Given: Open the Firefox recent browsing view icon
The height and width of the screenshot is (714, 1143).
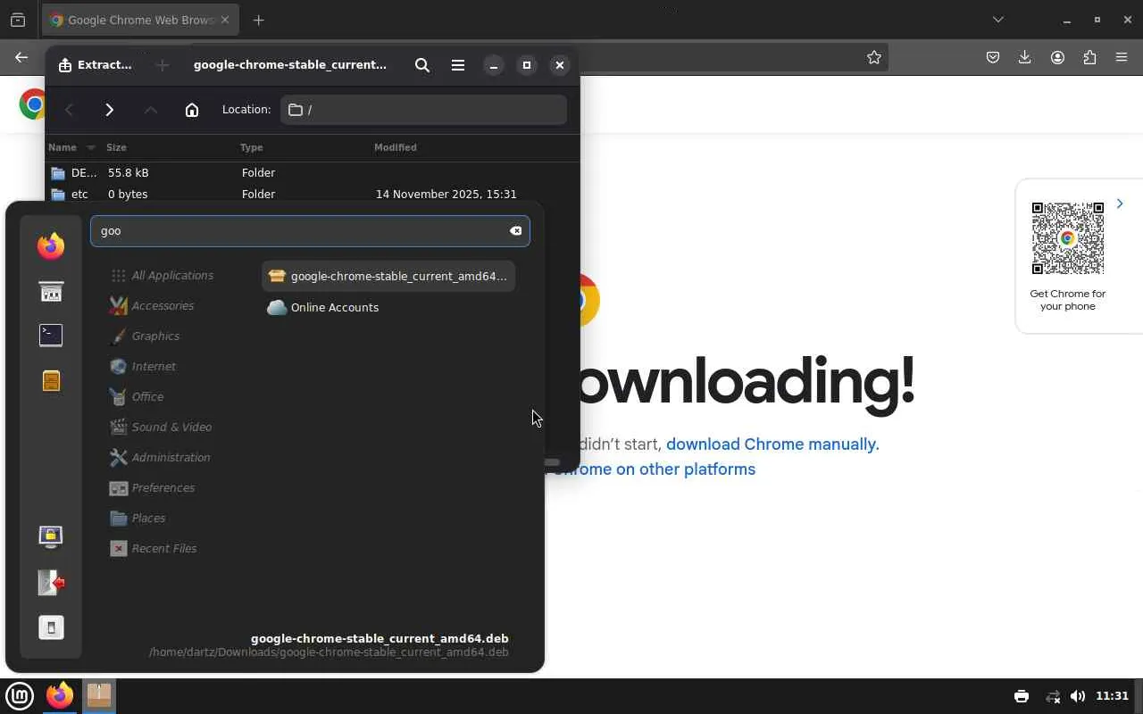Looking at the screenshot, I should point(18,20).
